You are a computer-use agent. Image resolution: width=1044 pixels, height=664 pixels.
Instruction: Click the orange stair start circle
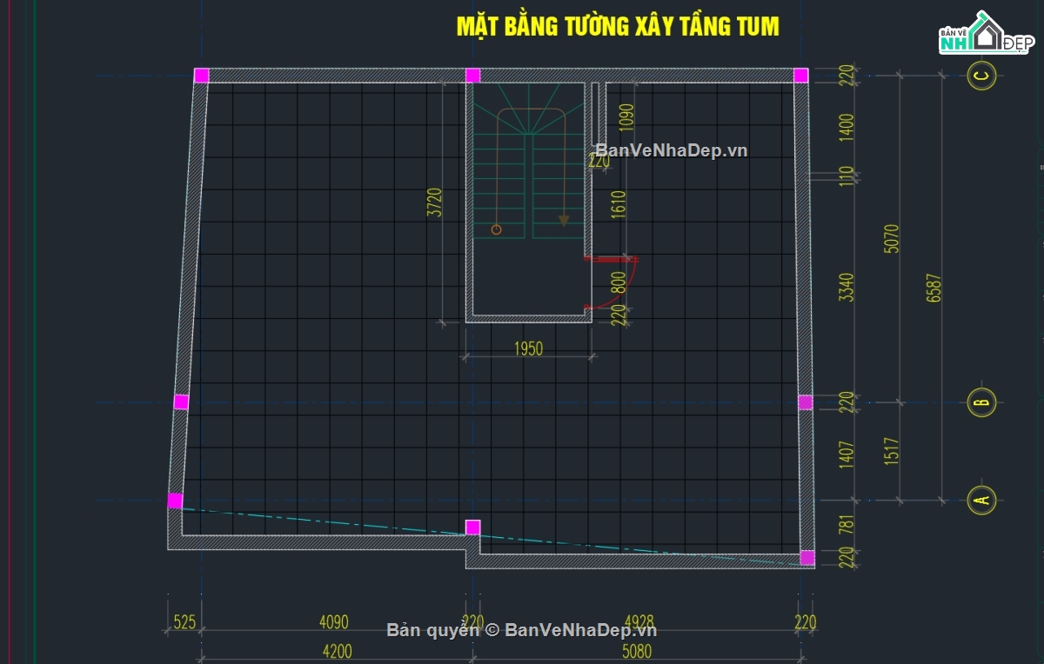click(x=496, y=229)
